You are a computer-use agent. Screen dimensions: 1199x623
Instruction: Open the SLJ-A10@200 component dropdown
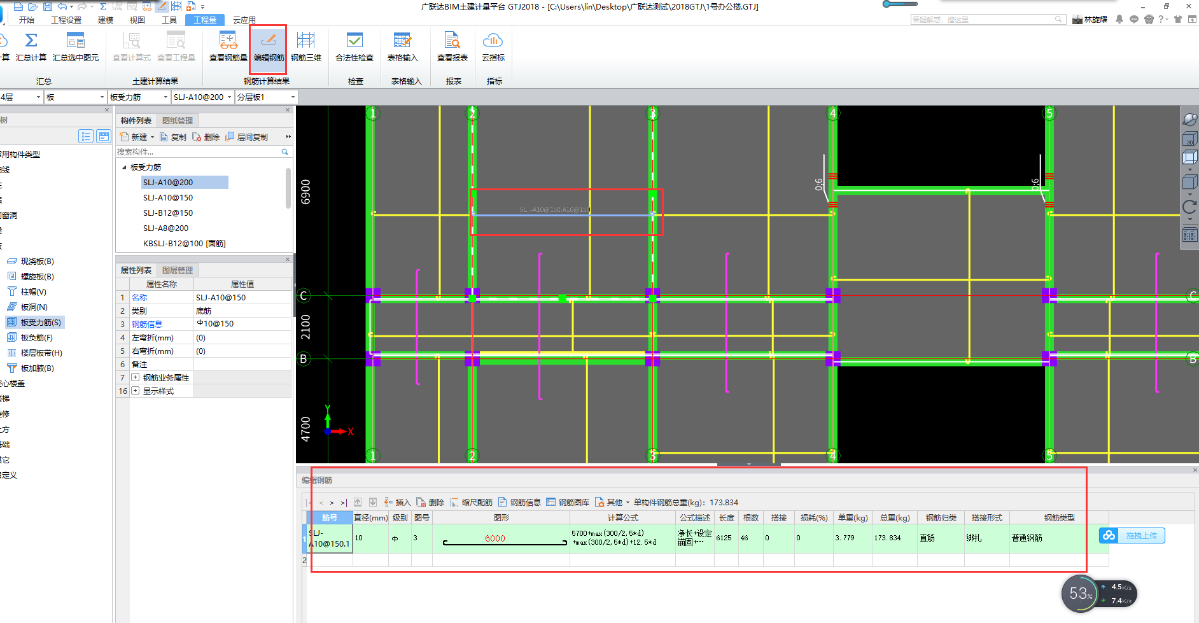pos(202,97)
